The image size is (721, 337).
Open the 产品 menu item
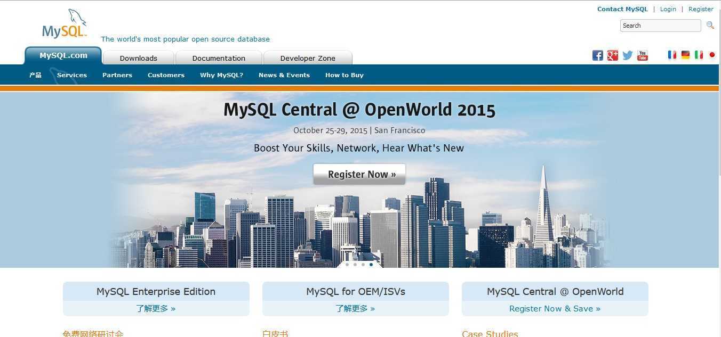click(35, 75)
